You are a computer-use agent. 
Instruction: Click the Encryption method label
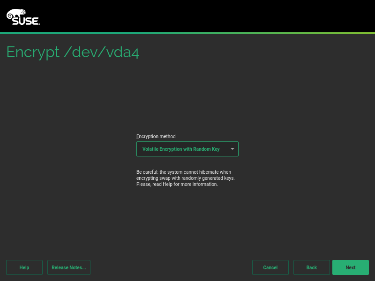[156, 136]
